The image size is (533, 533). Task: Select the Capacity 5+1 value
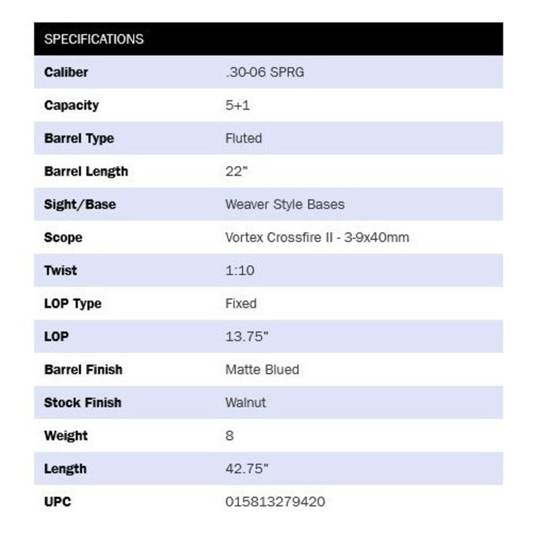[x=238, y=105]
